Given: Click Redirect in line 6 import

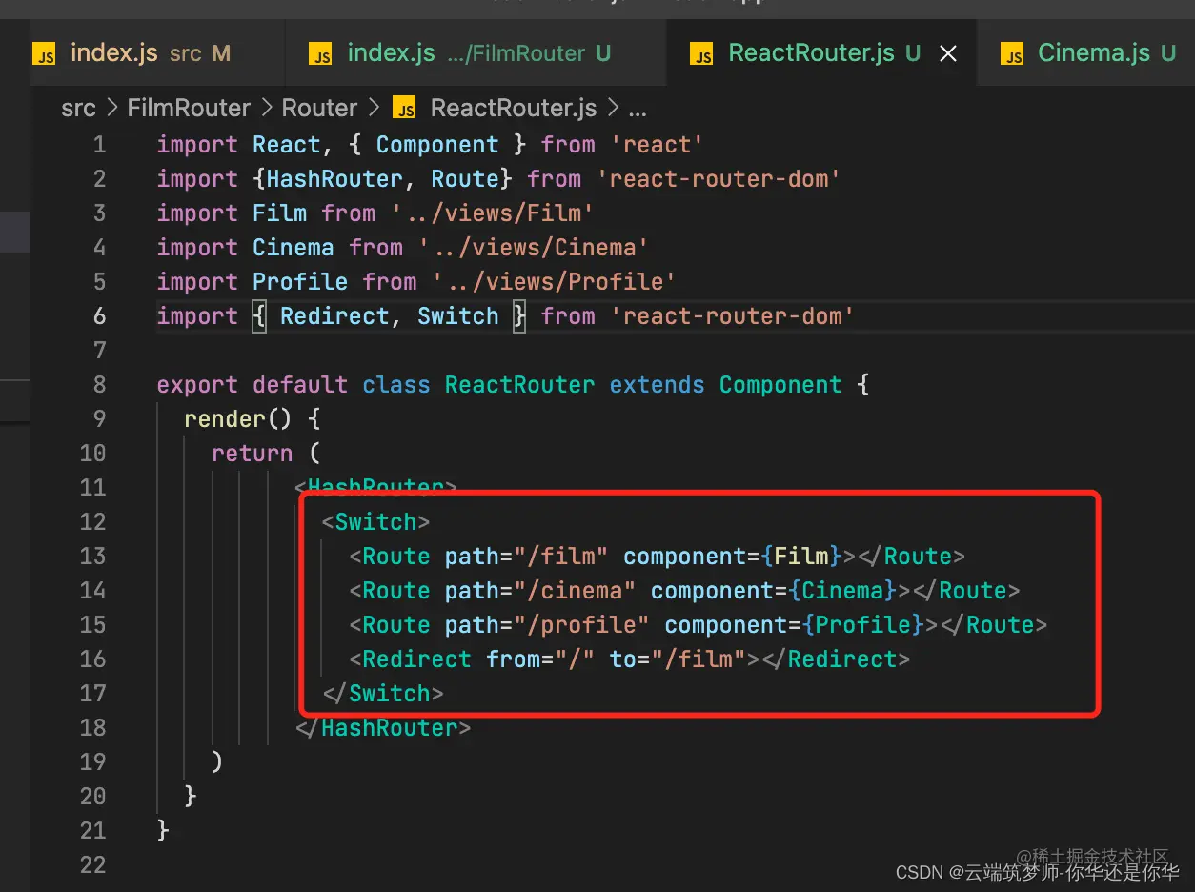Looking at the screenshot, I should pos(334,316).
